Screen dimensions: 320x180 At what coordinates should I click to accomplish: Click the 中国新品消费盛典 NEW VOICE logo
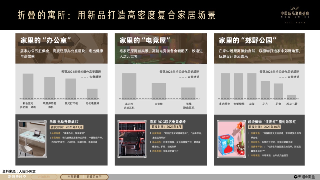pyautogui.click(x=295, y=14)
